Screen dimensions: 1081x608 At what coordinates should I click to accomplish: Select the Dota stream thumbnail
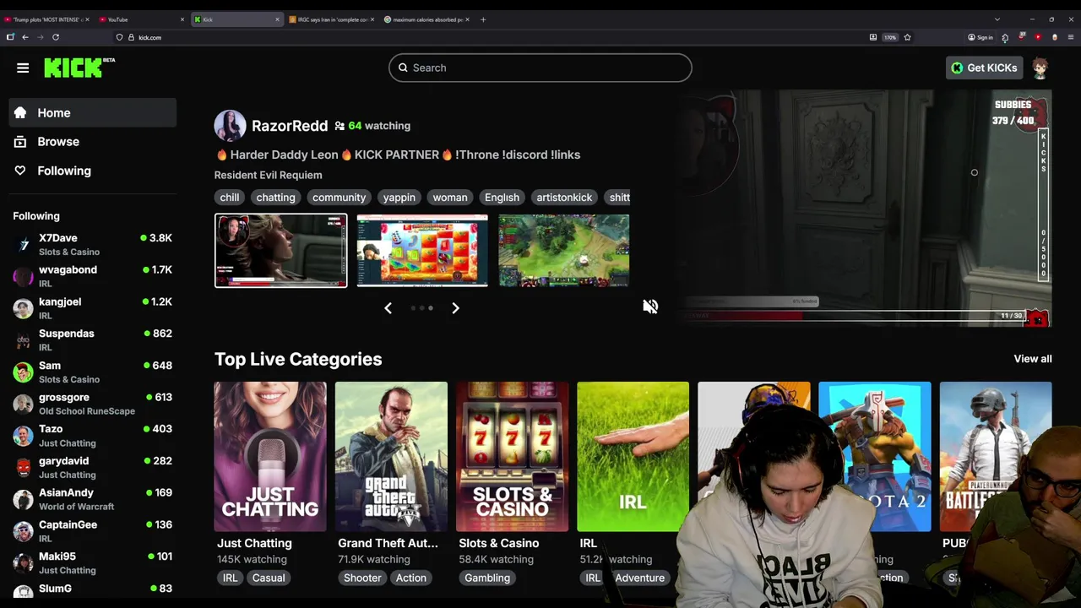click(563, 251)
